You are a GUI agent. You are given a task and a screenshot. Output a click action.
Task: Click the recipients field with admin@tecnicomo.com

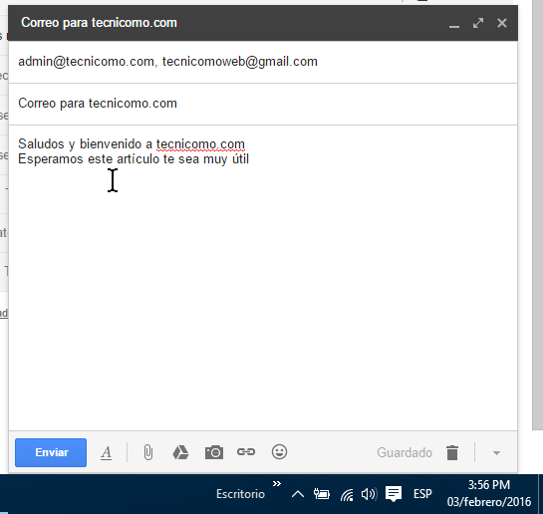click(x=263, y=62)
